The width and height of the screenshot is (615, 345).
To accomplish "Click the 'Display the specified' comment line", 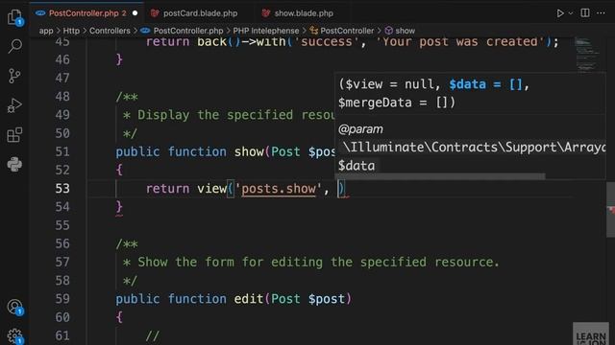I will 229,115.
